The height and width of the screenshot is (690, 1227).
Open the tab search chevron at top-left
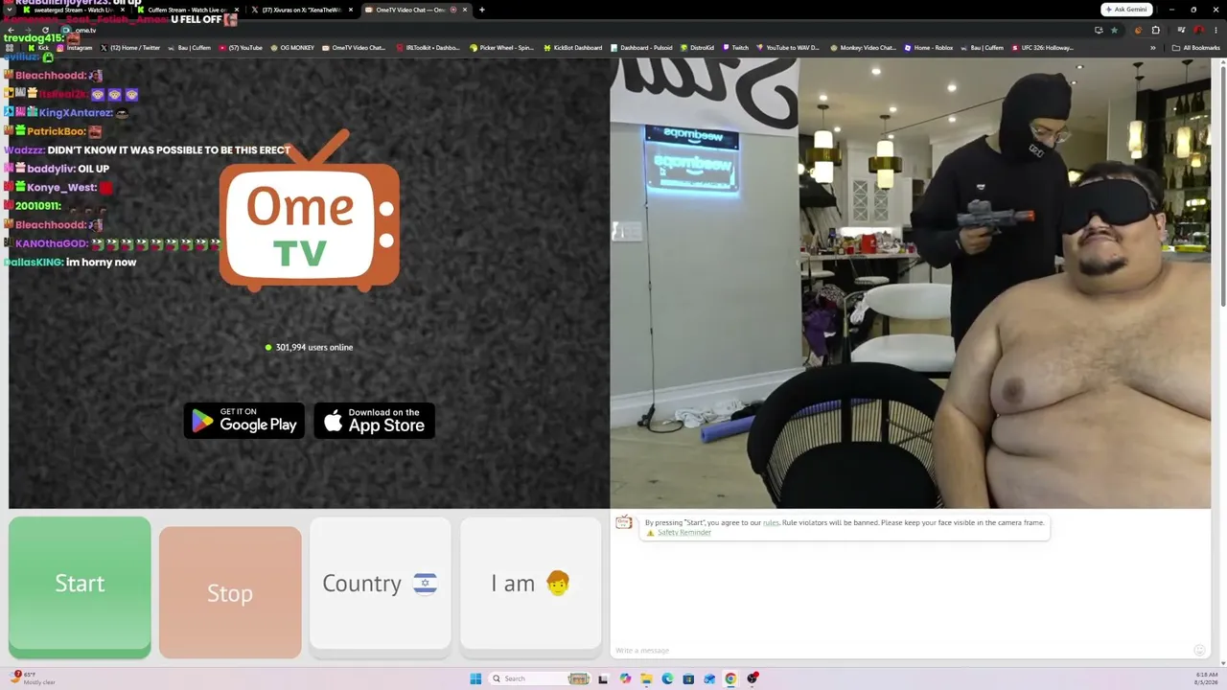[x=10, y=10]
